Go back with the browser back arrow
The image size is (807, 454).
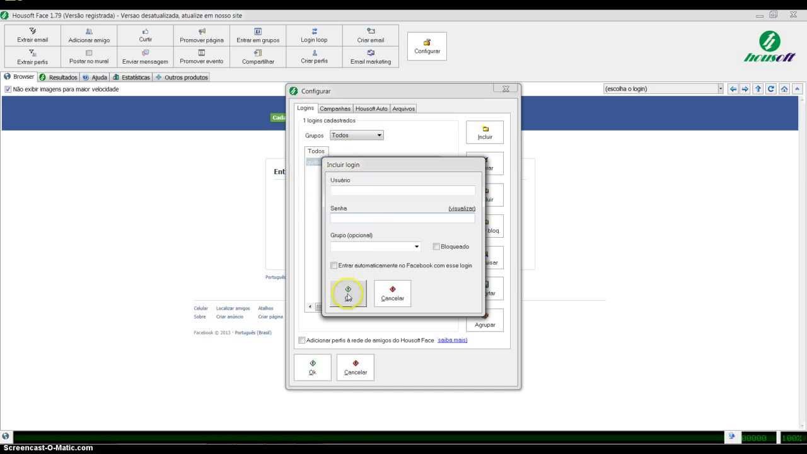[733, 89]
